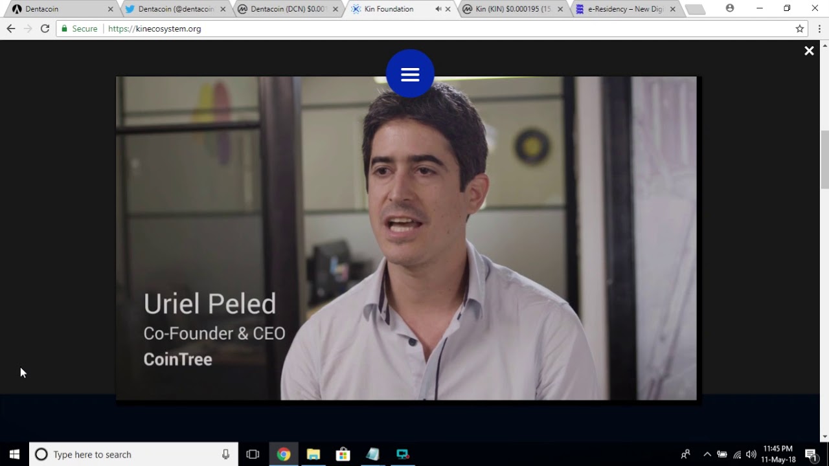Close the e-Residency tab
This screenshot has height=466, width=829.
673,9
